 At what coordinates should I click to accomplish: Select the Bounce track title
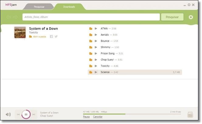[x=105, y=41]
